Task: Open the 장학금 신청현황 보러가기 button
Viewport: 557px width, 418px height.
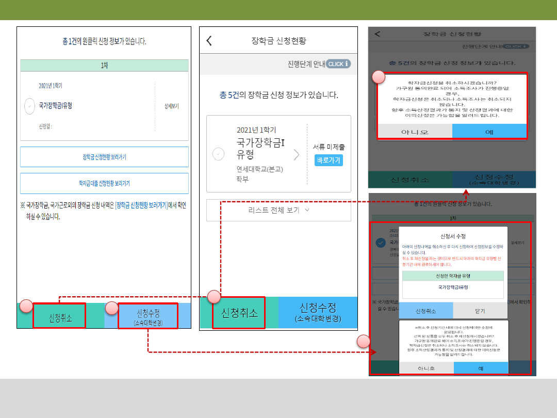Action: [104, 157]
